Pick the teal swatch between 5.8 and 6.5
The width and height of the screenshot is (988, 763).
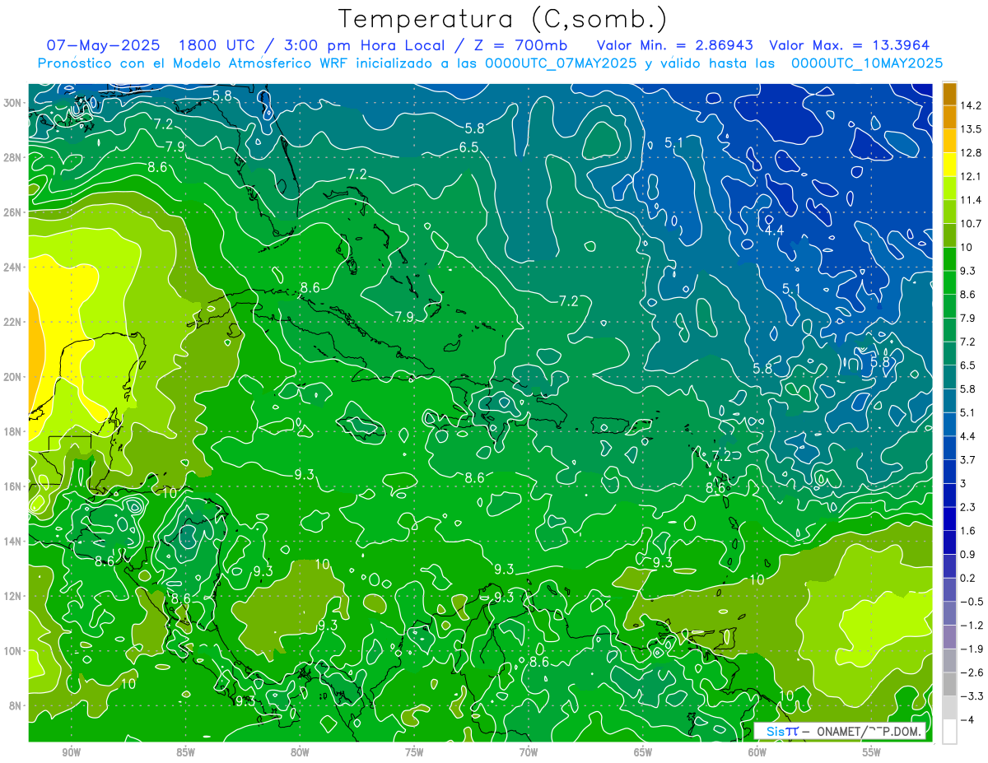click(x=949, y=377)
